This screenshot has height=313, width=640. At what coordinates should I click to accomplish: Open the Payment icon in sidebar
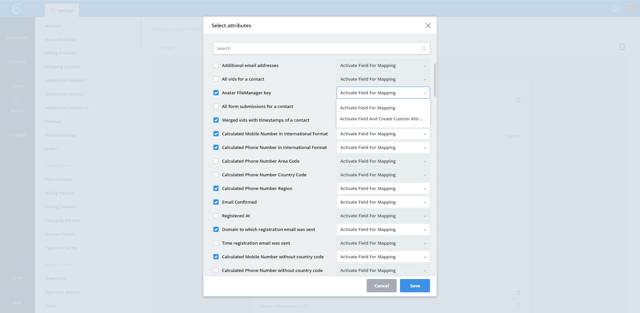17,126
